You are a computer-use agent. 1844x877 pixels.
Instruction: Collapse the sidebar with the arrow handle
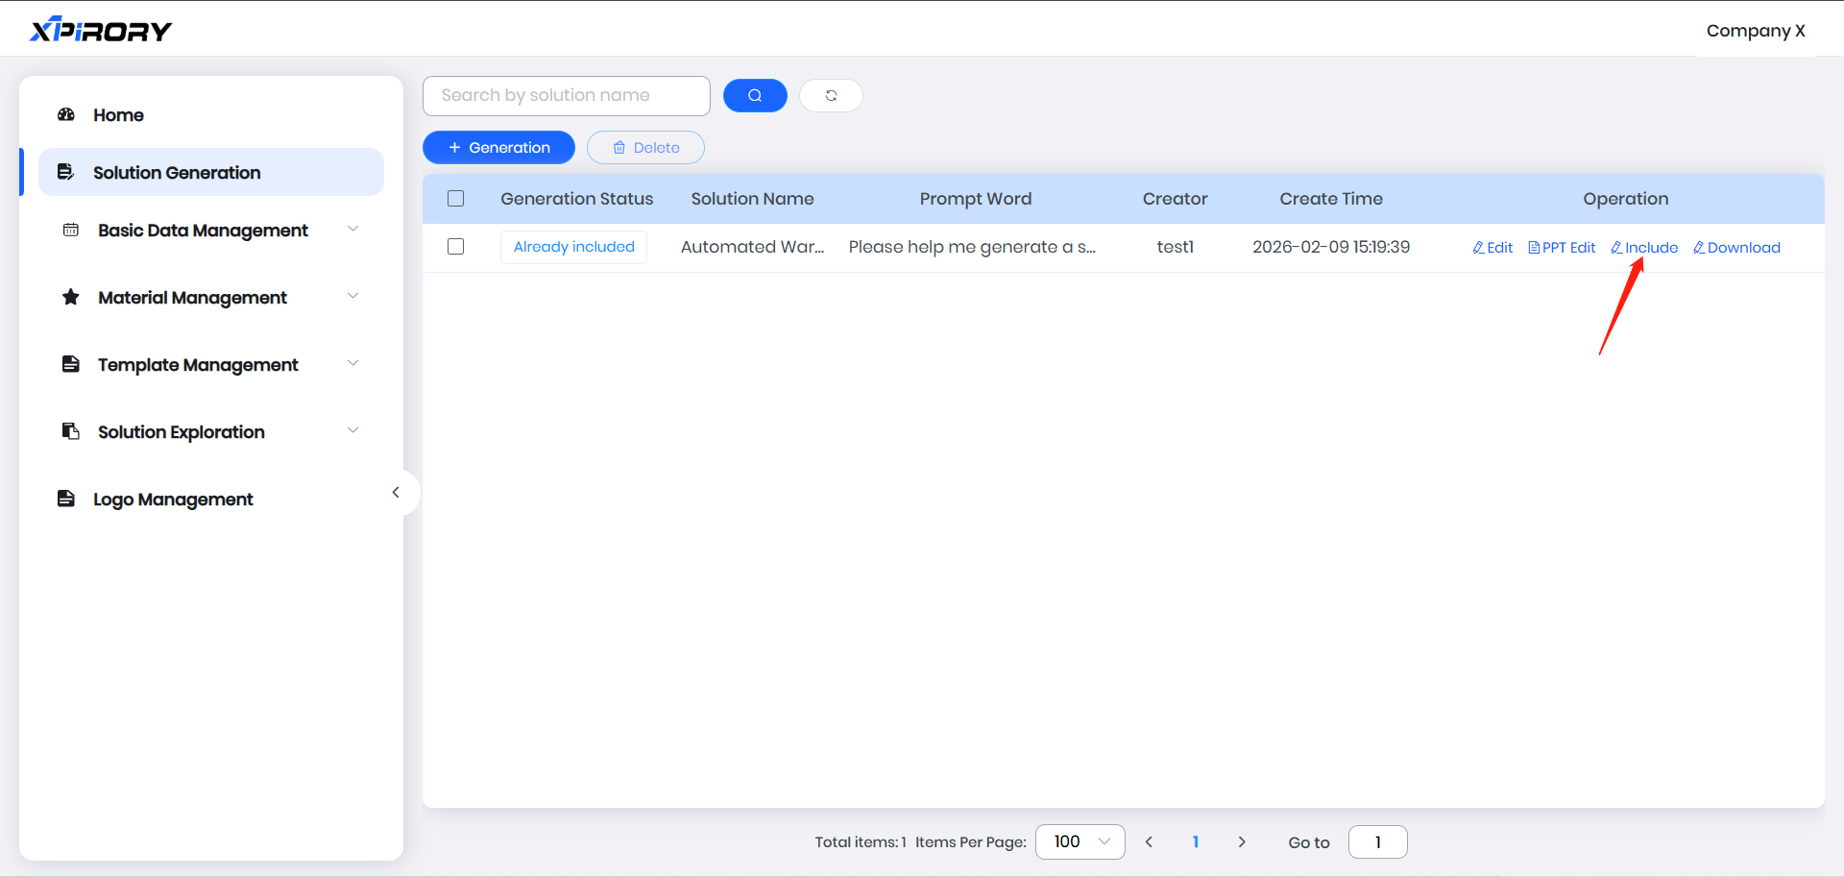tap(396, 492)
